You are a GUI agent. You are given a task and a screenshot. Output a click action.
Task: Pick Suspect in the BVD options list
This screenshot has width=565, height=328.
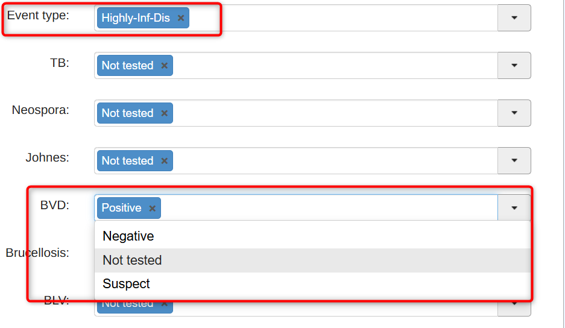(x=127, y=284)
